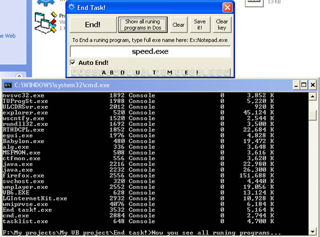Close the End Task! window
Viewport: 320px width, 237px height.
(227, 8)
